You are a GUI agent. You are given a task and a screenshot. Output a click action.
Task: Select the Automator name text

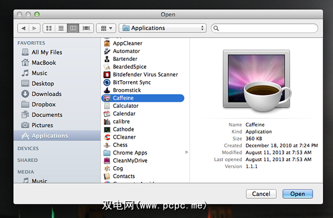[126, 51]
